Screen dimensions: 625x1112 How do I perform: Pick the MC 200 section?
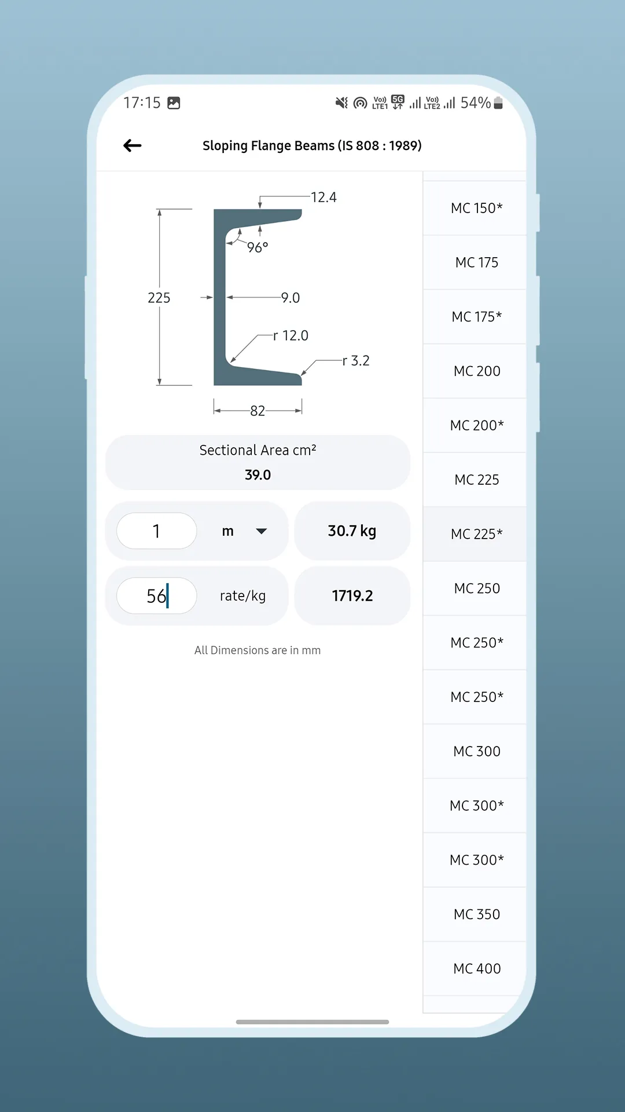(x=476, y=371)
